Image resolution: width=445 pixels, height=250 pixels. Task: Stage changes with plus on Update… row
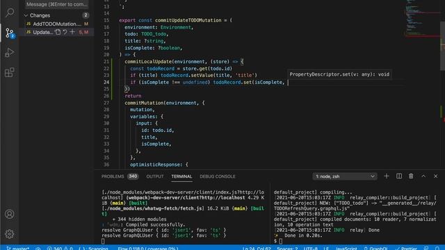coord(72,32)
